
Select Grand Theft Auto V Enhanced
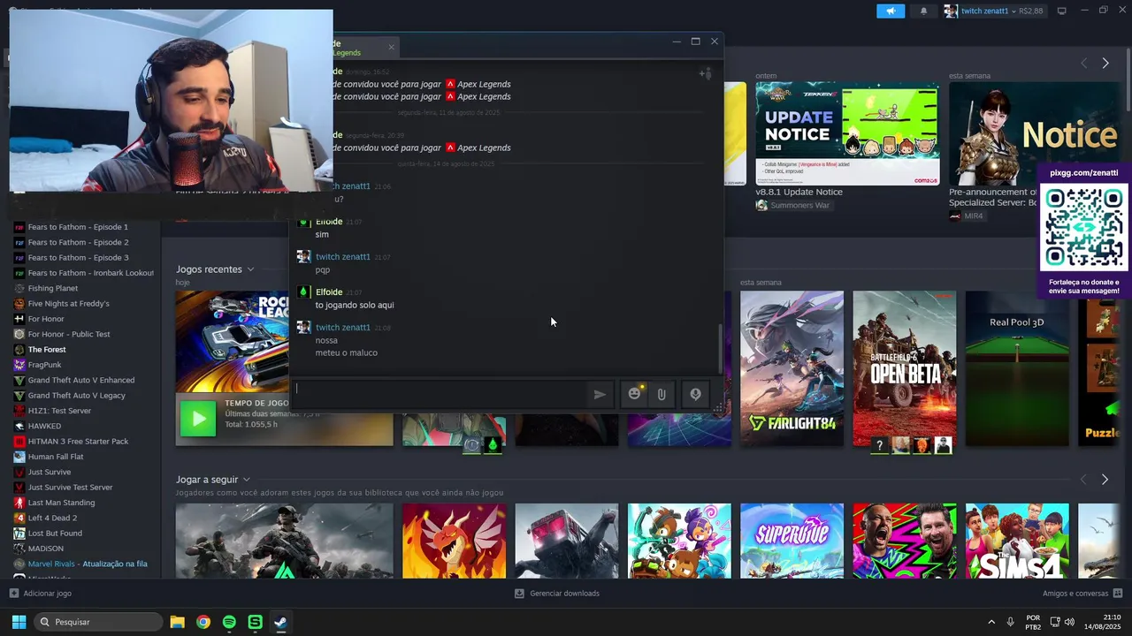click(81, 381)
